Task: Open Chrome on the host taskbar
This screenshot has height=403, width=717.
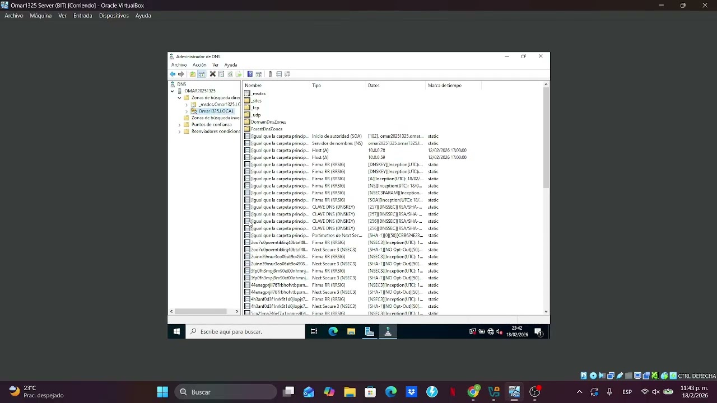Action: click(x=473, y=392)
